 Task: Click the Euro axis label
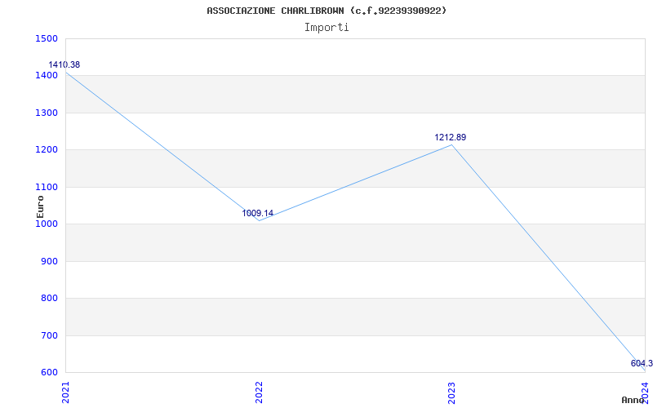tap(40, 206)
